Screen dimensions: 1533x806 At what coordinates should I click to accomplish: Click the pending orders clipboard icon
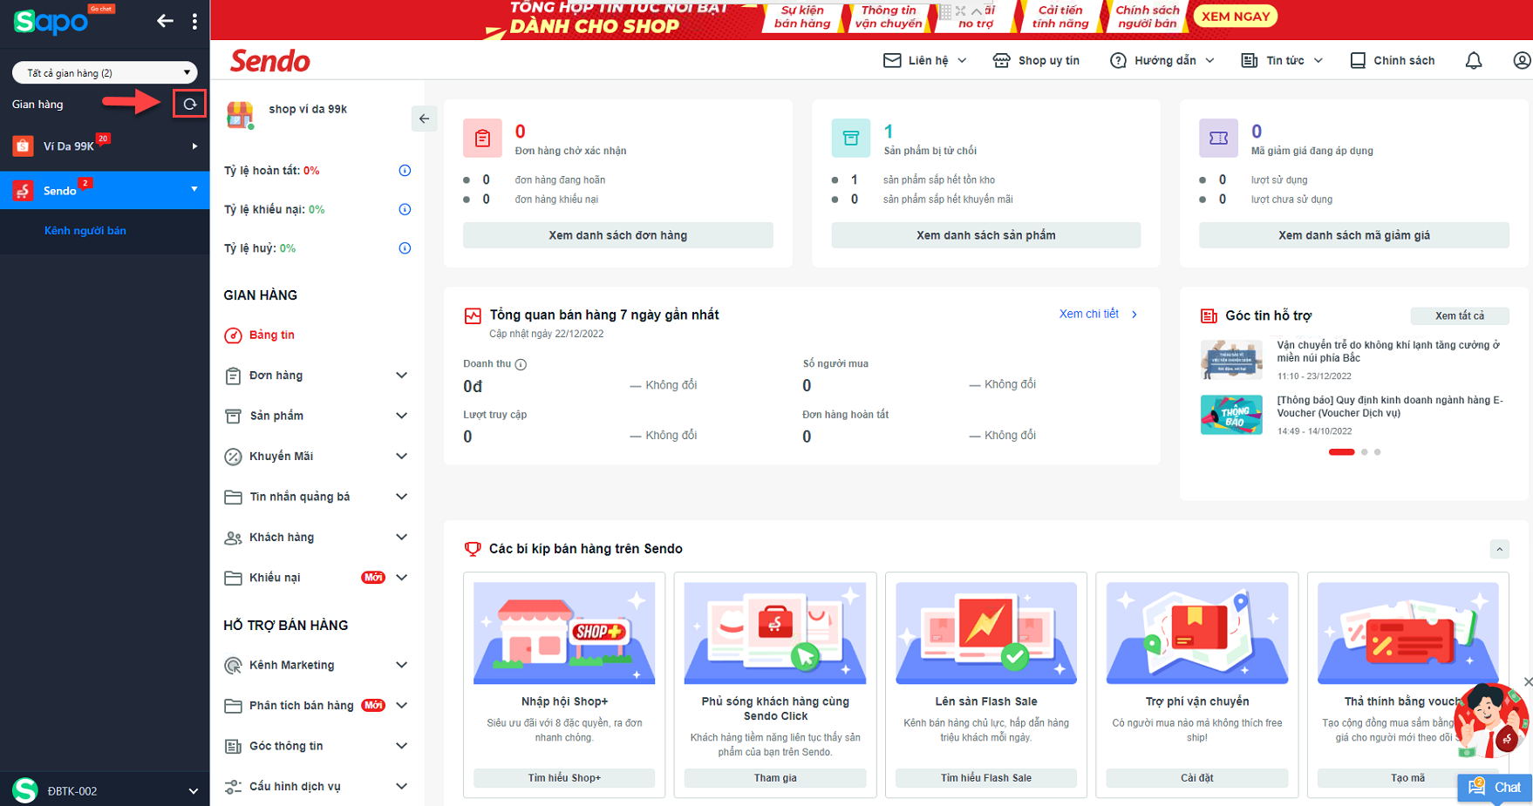coord(482,138)
